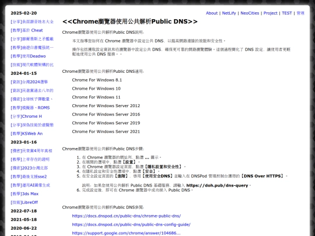
Task: Open the [教學]運用AI圖像生成 article
Action: tap(30, 185)
